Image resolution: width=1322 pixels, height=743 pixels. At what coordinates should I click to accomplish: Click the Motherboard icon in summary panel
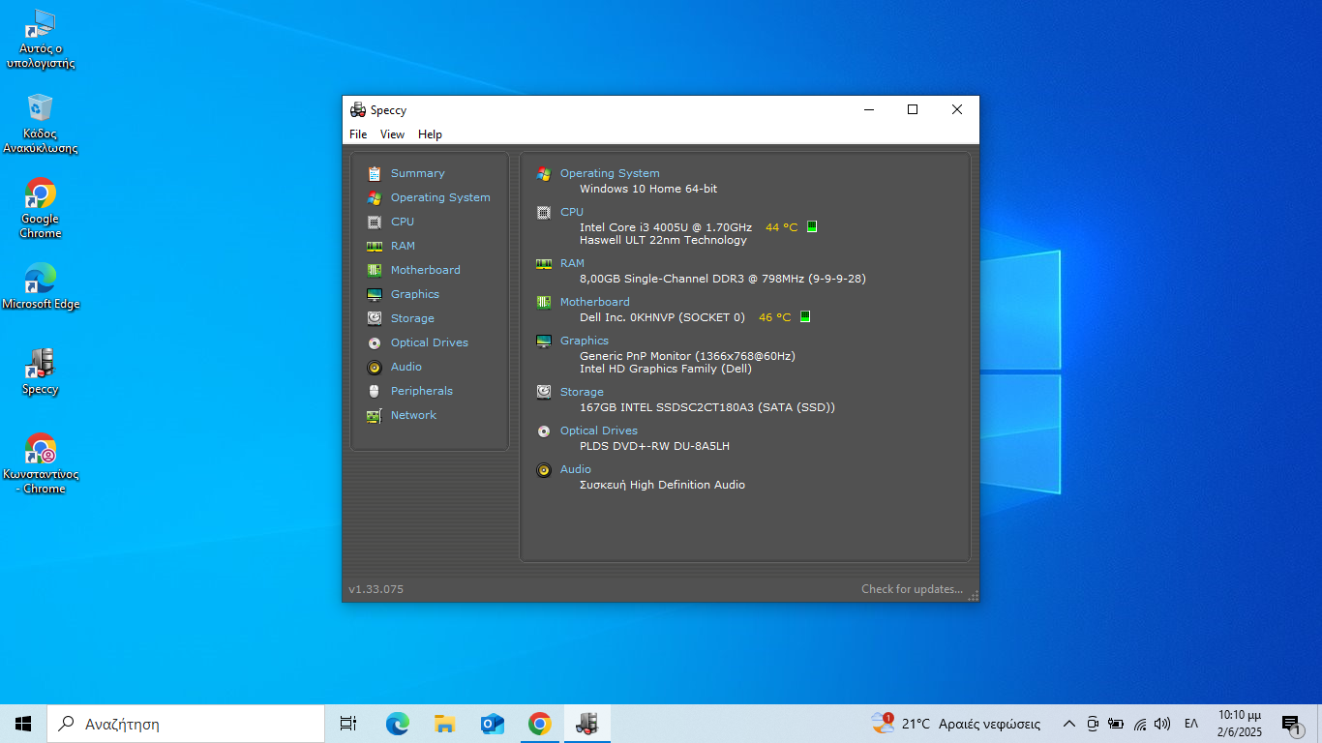pyautogui.click(x=544, y=302)
